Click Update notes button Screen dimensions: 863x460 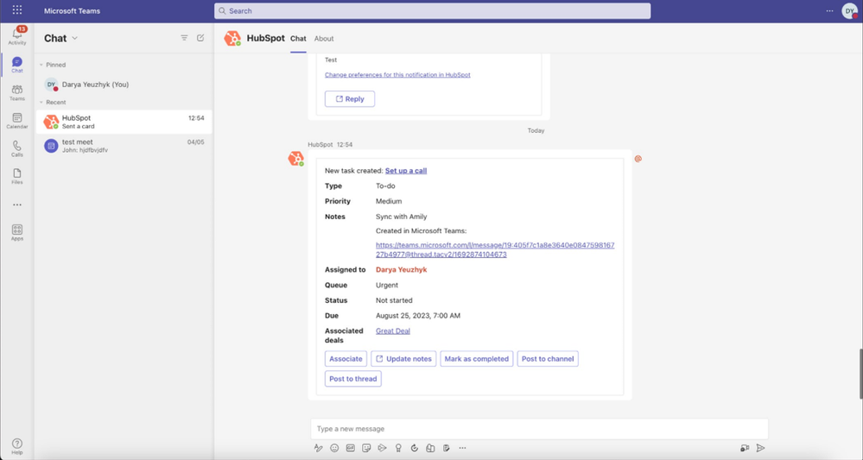pos(403,359)
